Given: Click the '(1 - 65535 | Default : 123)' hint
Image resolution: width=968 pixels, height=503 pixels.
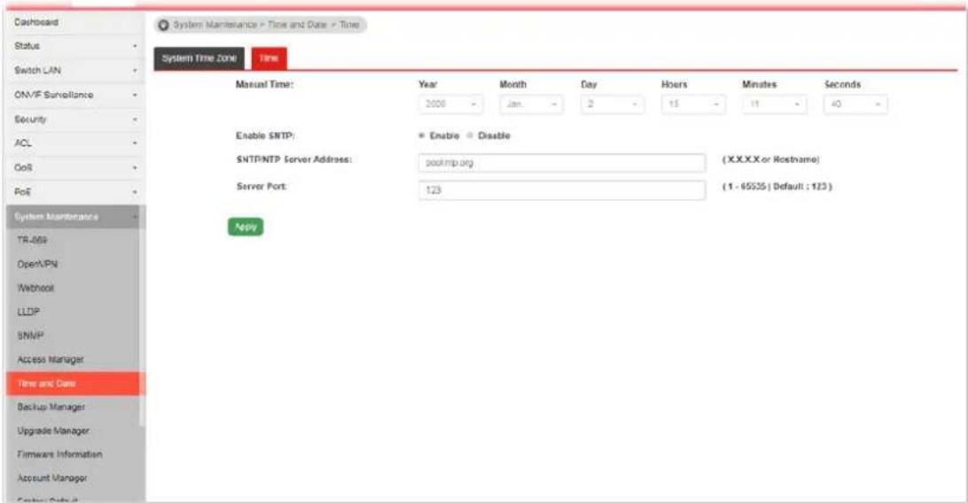Looking at the screenshot, I should coord(777,187).
